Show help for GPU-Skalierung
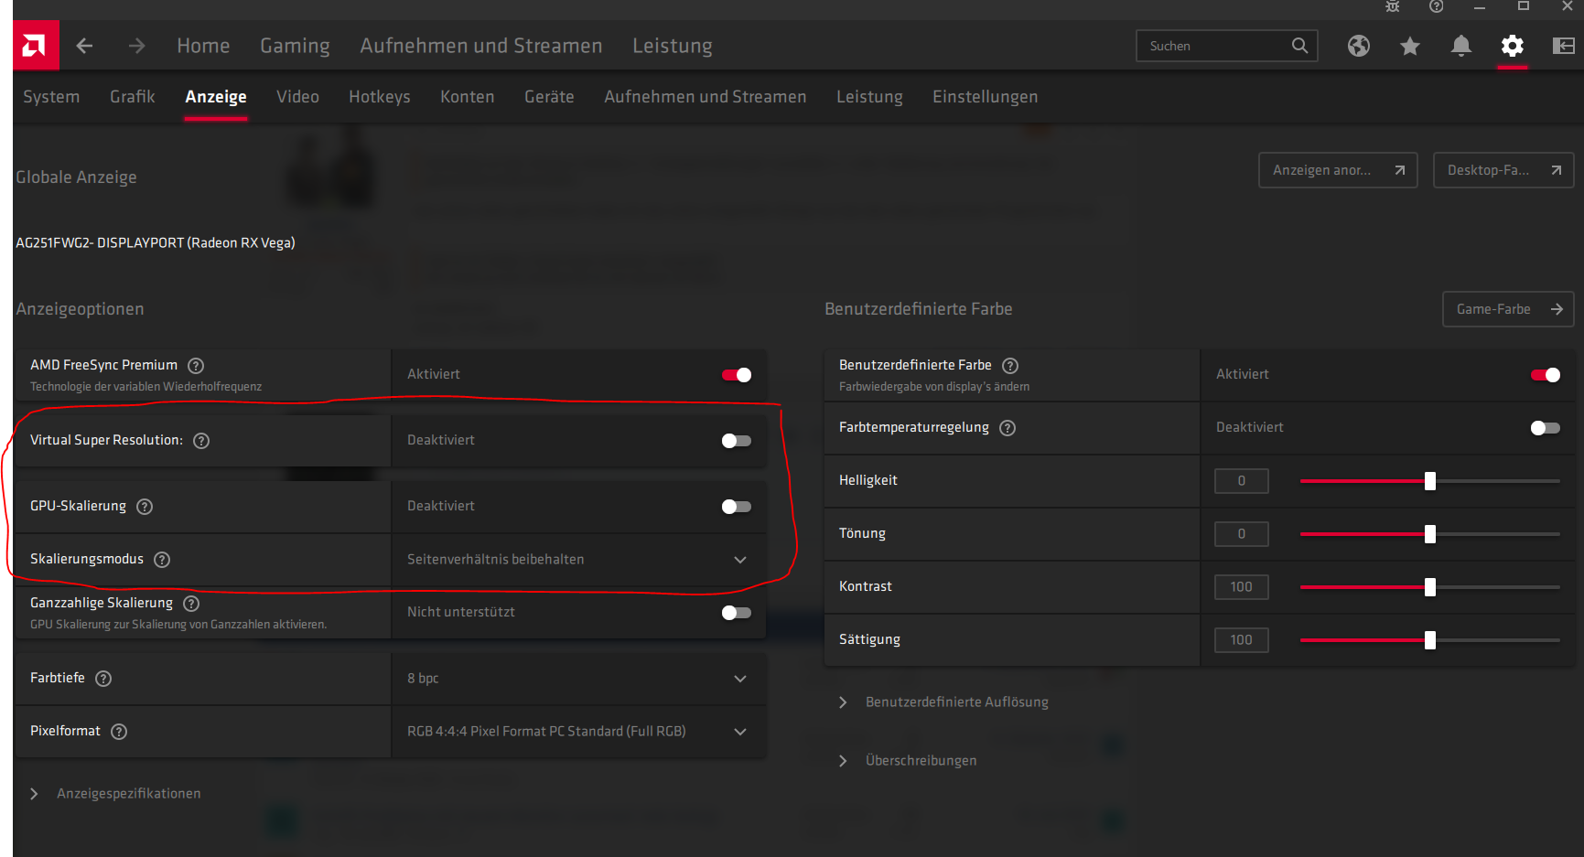 click(145, 507)
